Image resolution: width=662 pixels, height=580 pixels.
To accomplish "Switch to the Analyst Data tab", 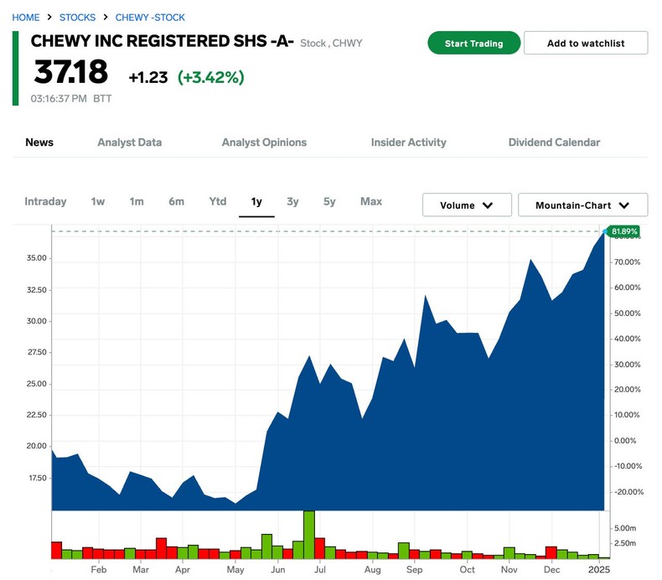I will click(x=129, y=142).
